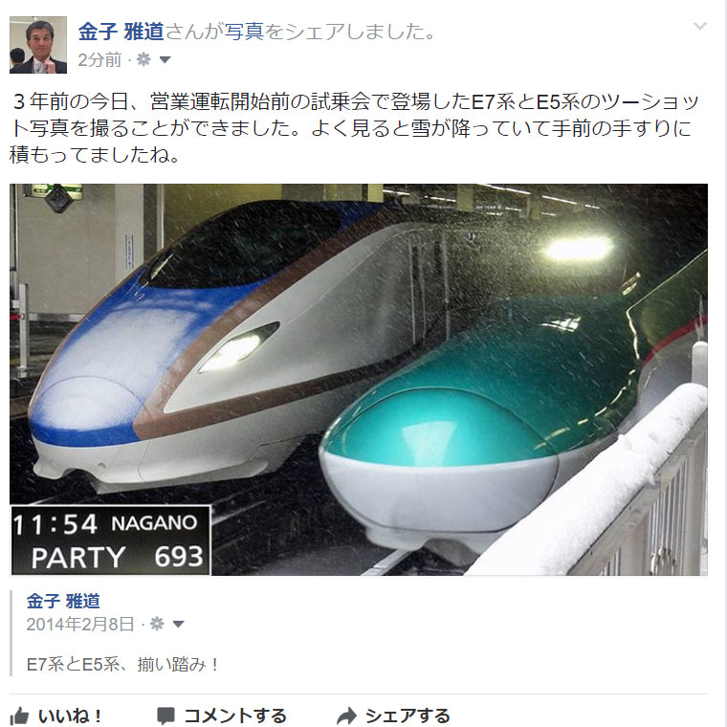The image size is (727, 727).
Task: Click the post text about E7系 and E5系
Action: pos(354,128)
